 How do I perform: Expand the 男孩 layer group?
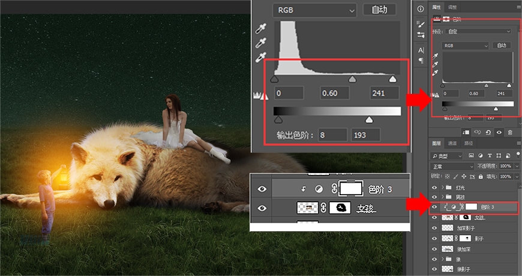pyautogui.click(x=443, y=196)
